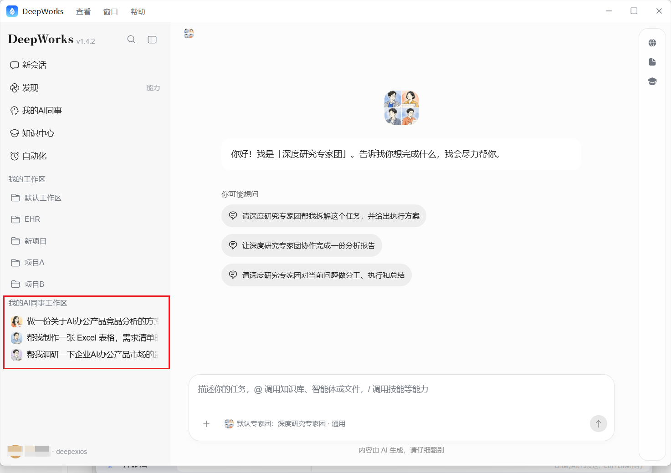Click the globe icon in right panel
671x473 pixels.
[x=652, y=43]
